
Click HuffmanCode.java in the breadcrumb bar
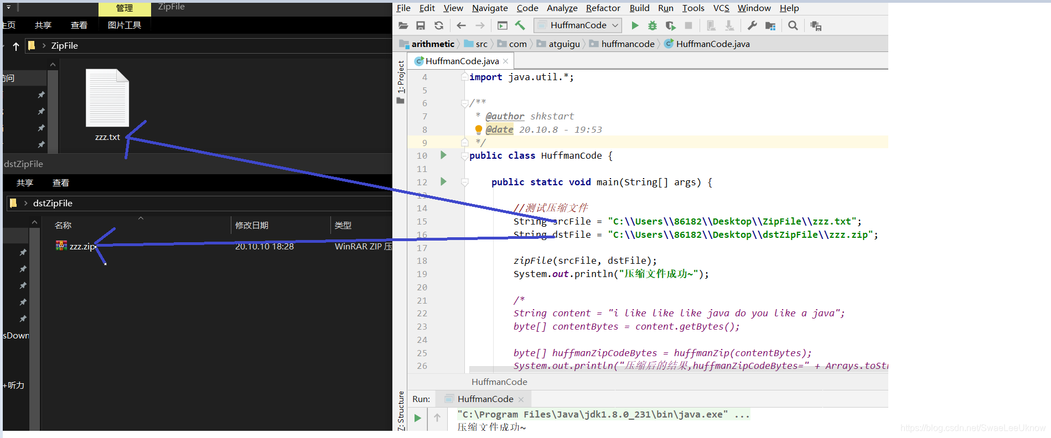click(x=707, y=44)
